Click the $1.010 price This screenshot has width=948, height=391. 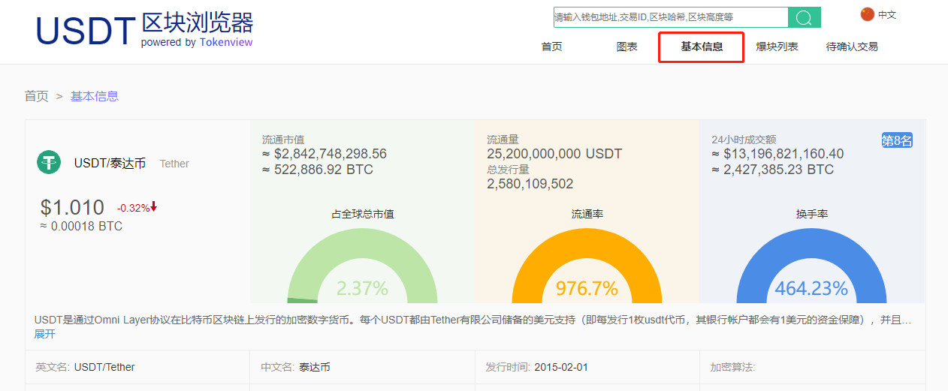pos(72,208)
